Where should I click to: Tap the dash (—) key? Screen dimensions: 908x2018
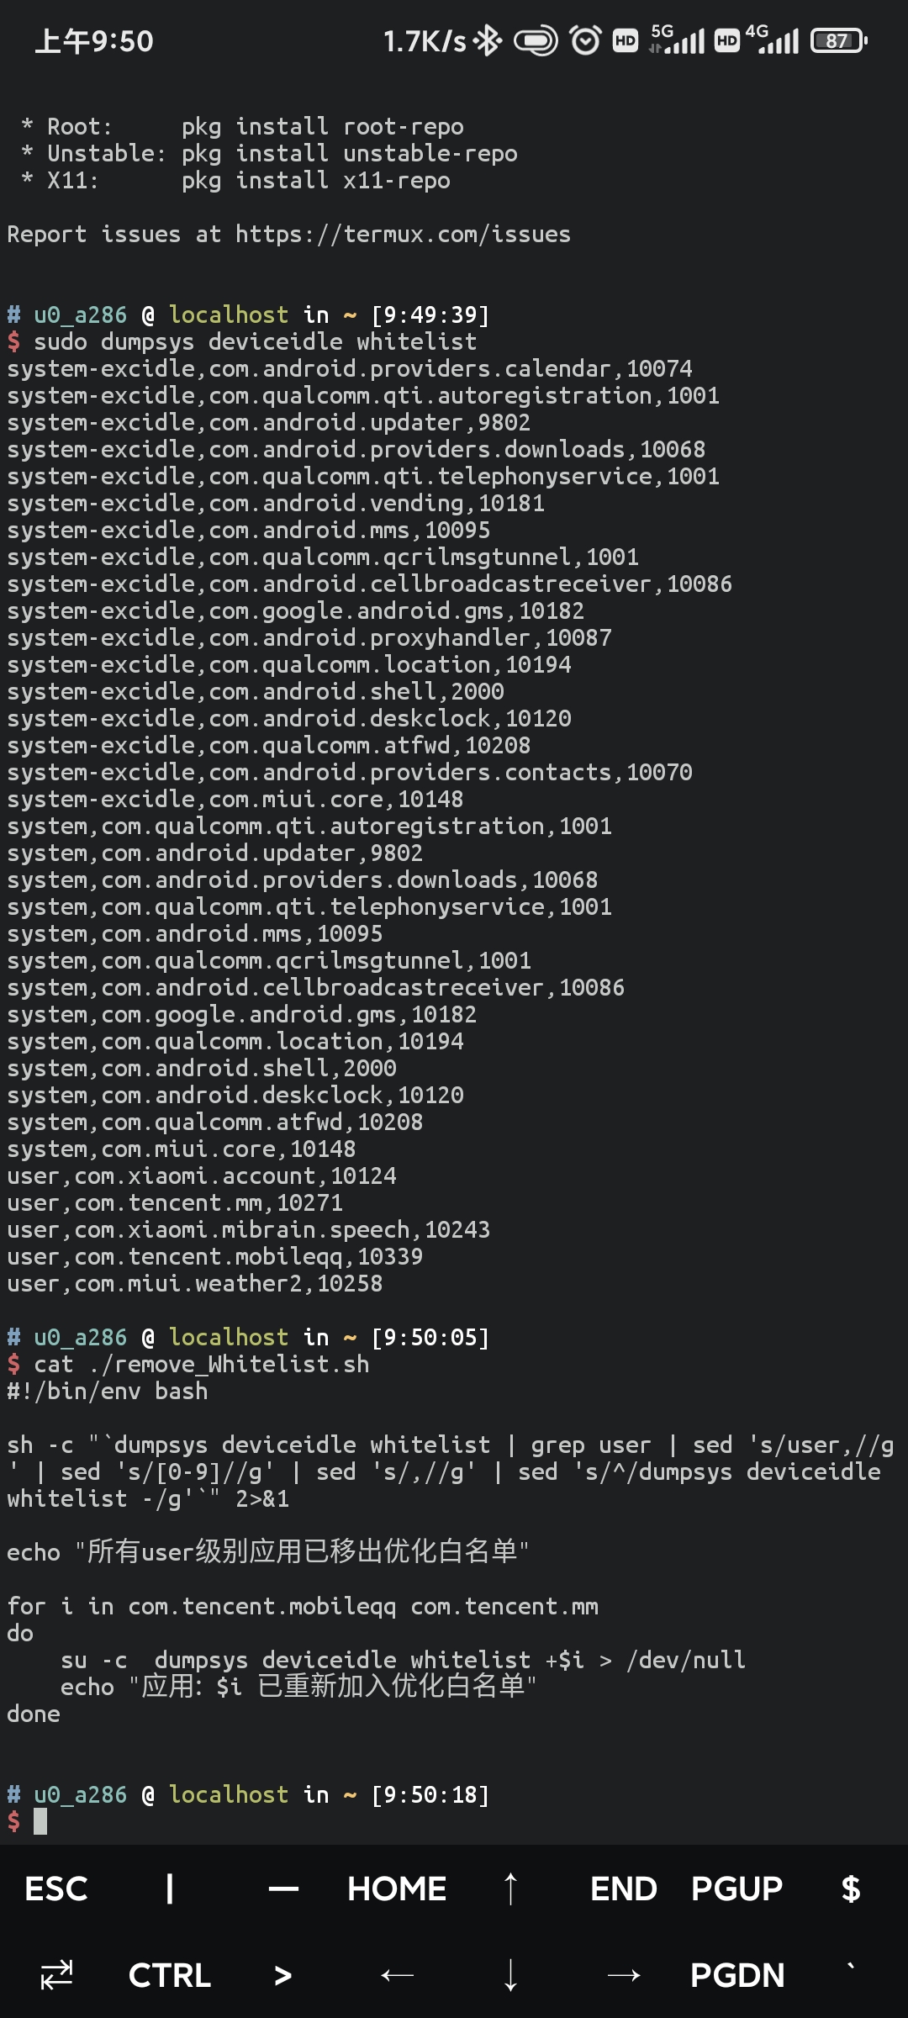click(x=283, y=1888)
